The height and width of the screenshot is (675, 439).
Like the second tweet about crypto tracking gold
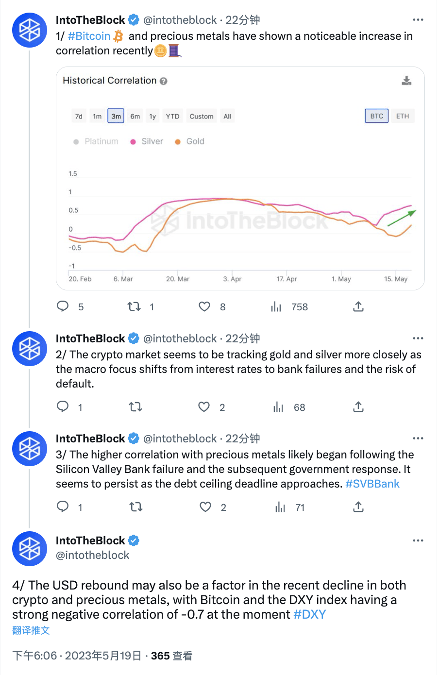pos(203,407)
